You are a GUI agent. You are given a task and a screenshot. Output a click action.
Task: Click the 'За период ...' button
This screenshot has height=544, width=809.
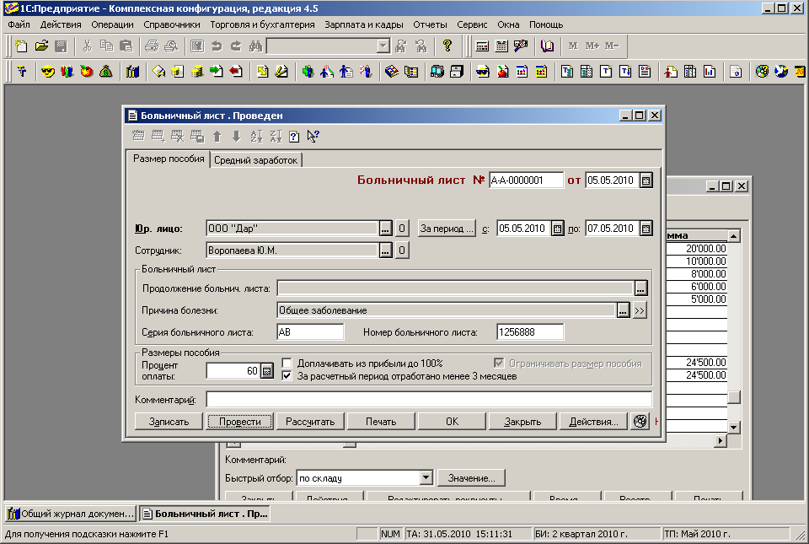pos(447,228)
